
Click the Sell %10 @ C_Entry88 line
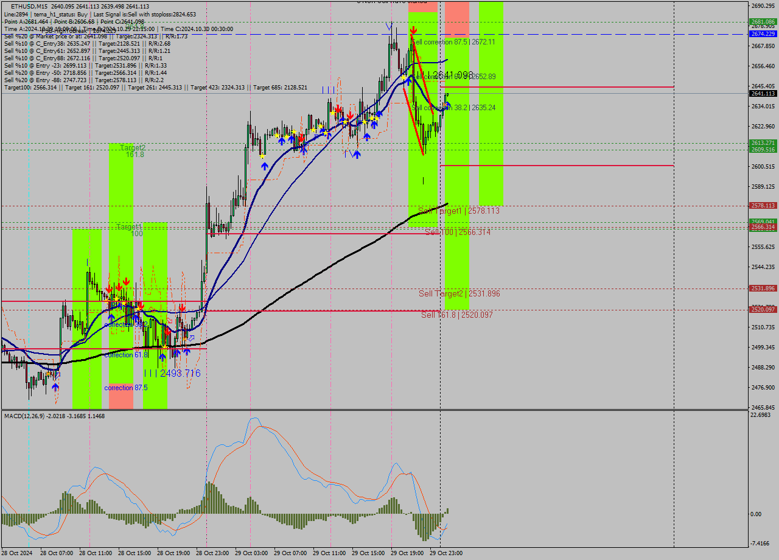click(83, 58)
